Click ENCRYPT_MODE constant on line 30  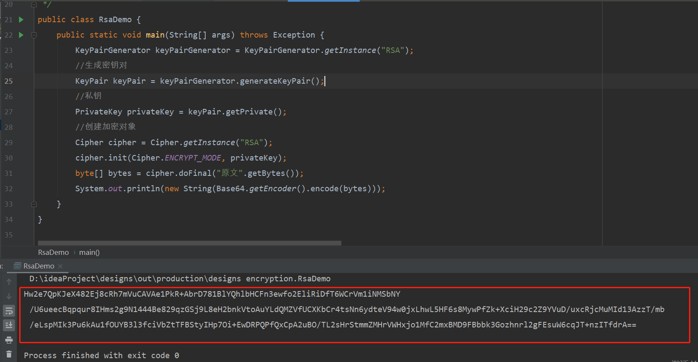(193, 158)
